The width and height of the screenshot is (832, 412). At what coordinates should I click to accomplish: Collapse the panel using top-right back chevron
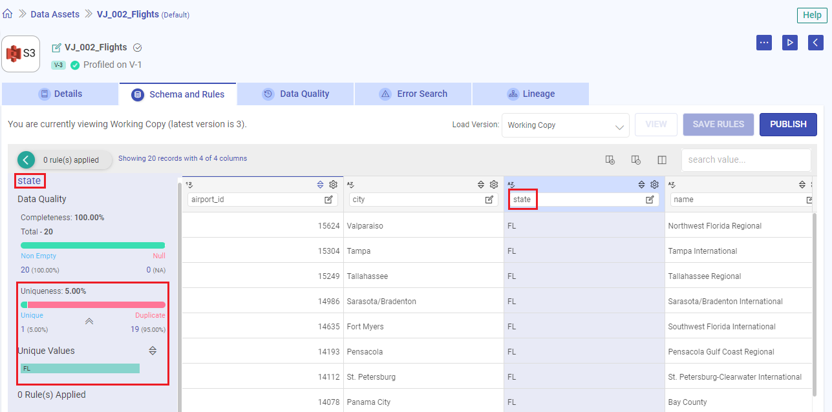point(815,43)
